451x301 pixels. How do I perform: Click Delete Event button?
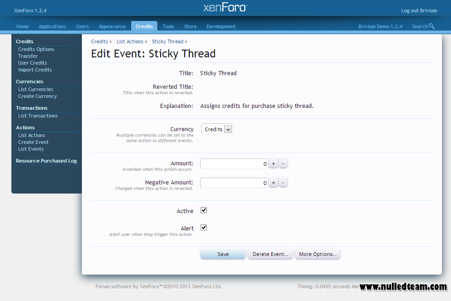pyautogui.click(x=270, y=254)
